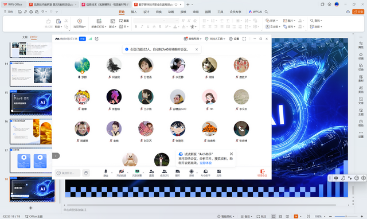Close the AI assistant promo popup
This screenshot has height=219, width=367.
click(231, 154)
